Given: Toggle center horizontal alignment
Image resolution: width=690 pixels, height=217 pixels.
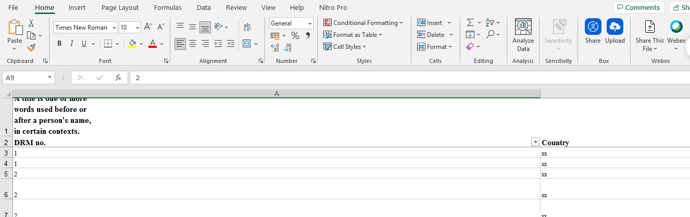Looking at the screenshot, I should [x=192, y=44].
